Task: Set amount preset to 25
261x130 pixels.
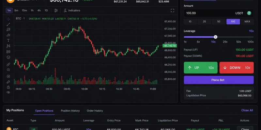Action: point(205,21)
